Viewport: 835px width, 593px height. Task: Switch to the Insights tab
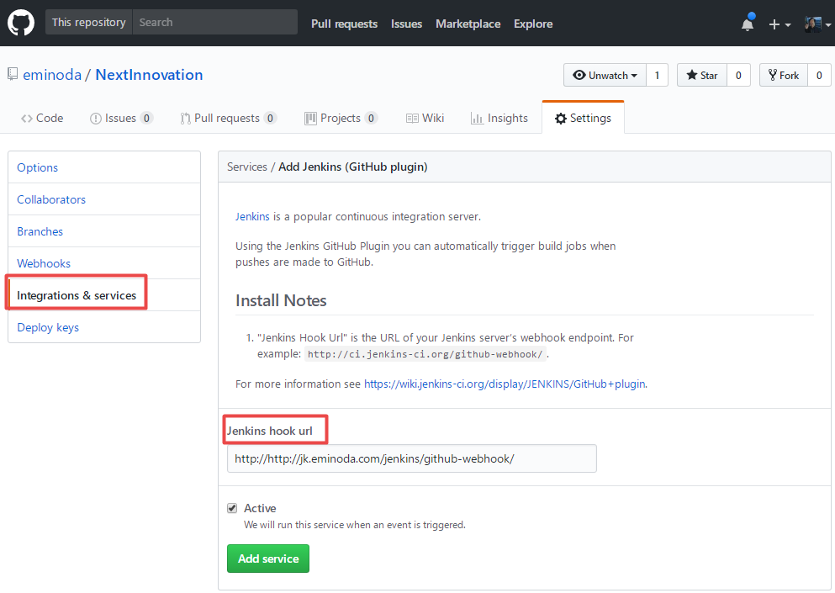(499, 119)
